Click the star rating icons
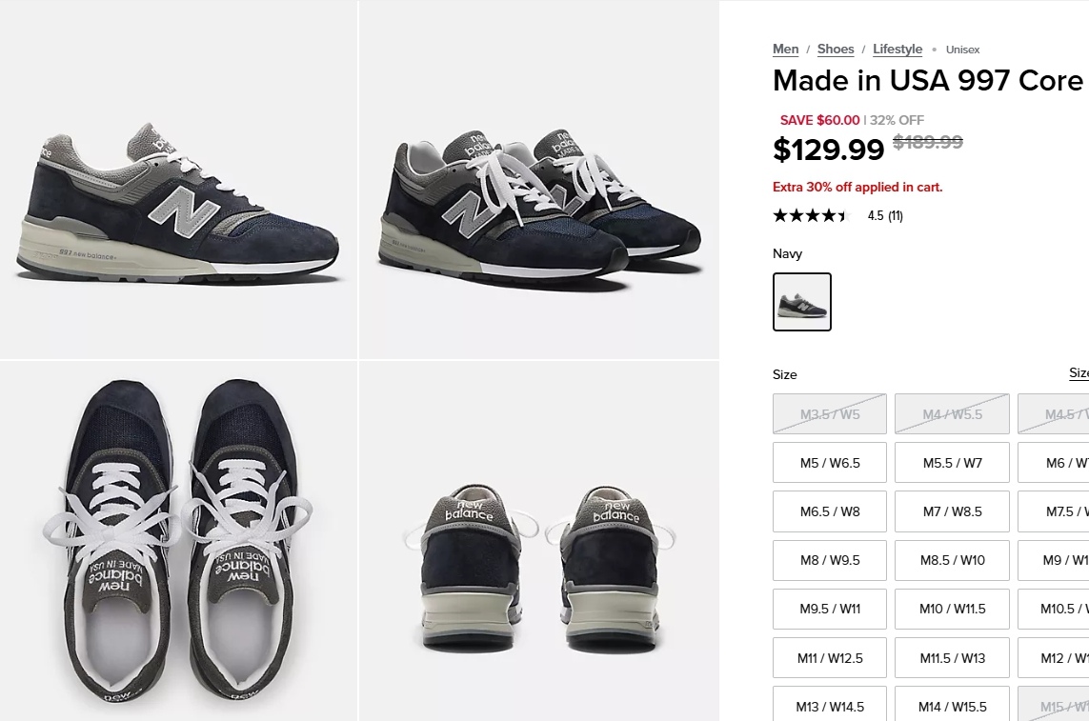 811,215
